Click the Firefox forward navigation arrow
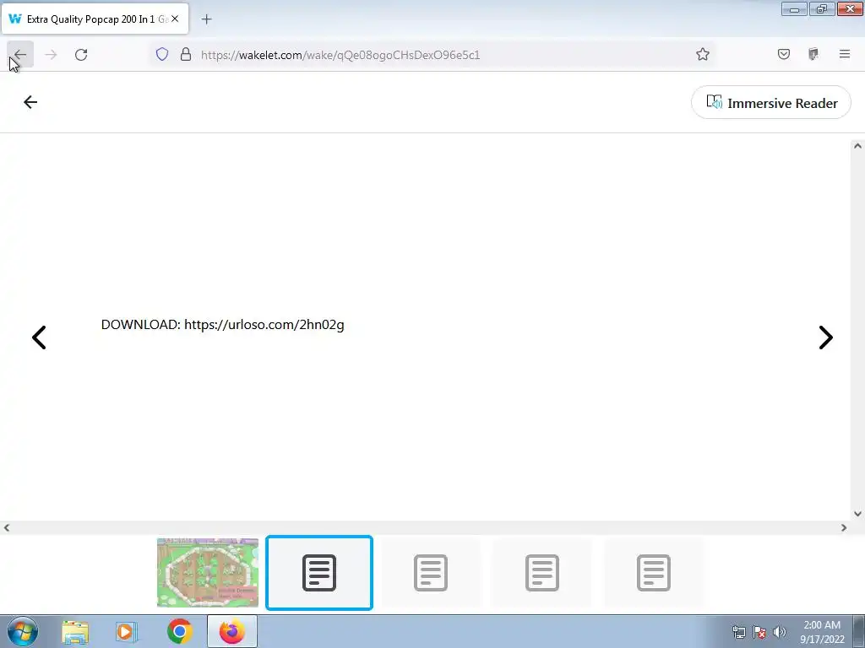865x648 pixels. [x=51, y=55]
